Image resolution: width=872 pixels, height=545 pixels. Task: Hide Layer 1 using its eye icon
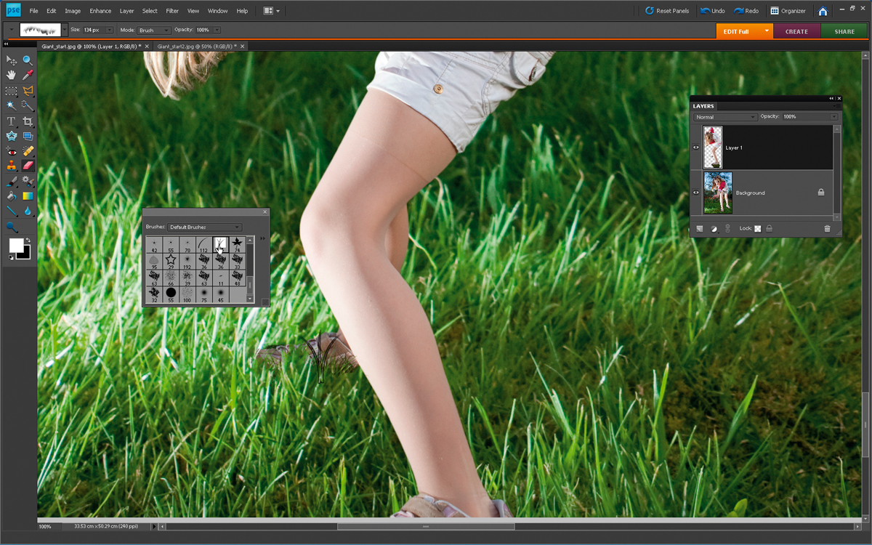pos(696,148)
